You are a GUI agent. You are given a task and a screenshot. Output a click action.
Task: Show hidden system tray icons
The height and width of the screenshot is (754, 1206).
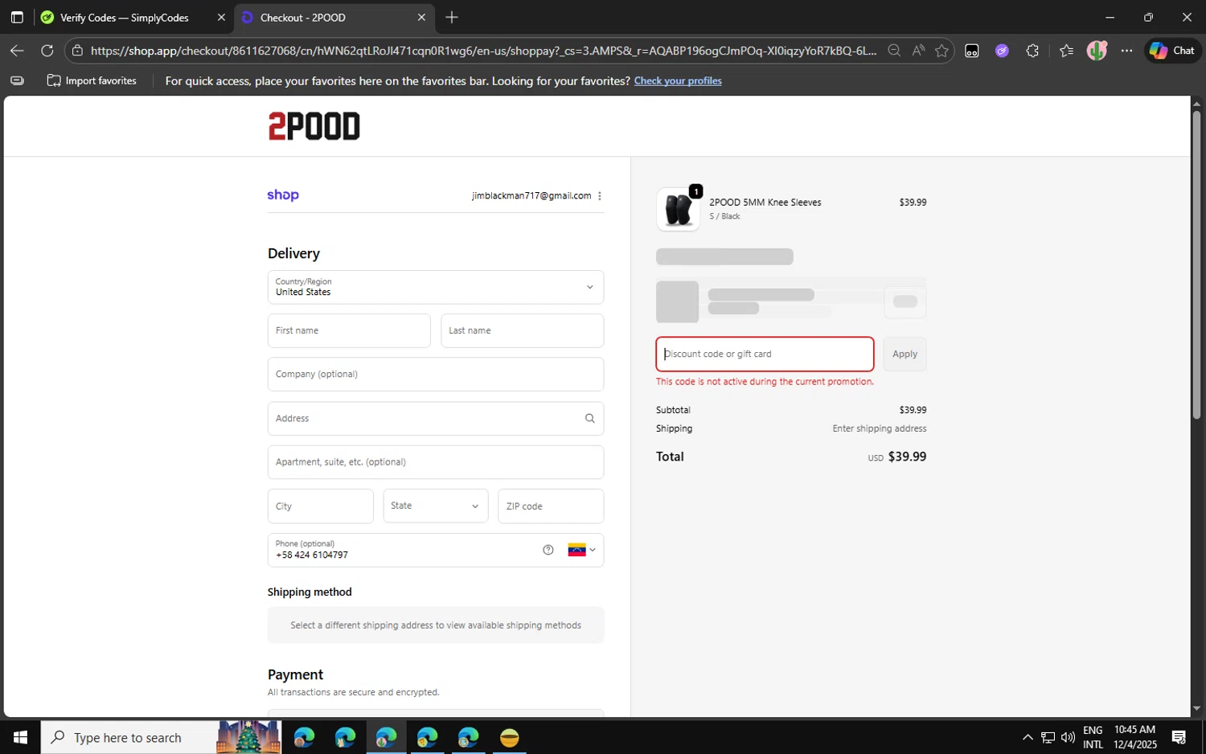pos(1028,737)
